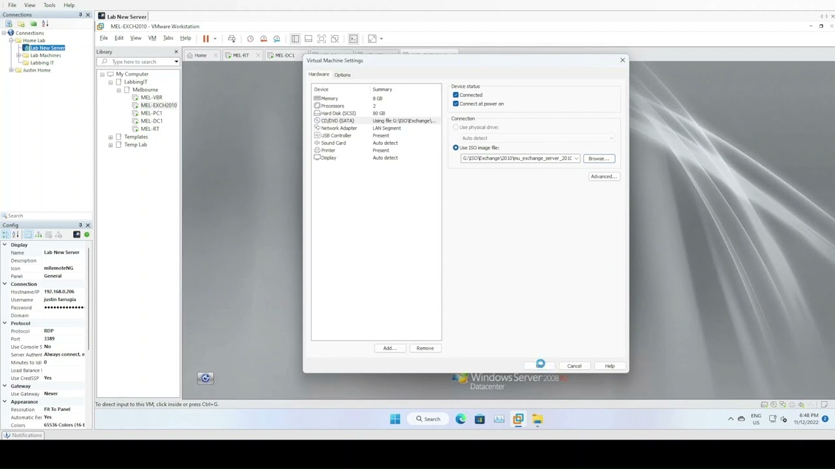Click the VMware Workstation taskbar icon
Screen dimensions: 835x469
518,419
